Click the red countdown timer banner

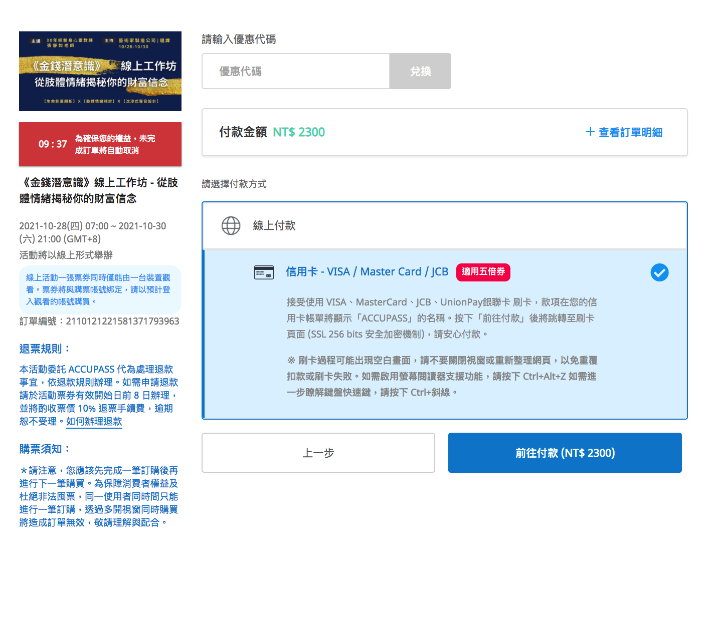[100, 144]
